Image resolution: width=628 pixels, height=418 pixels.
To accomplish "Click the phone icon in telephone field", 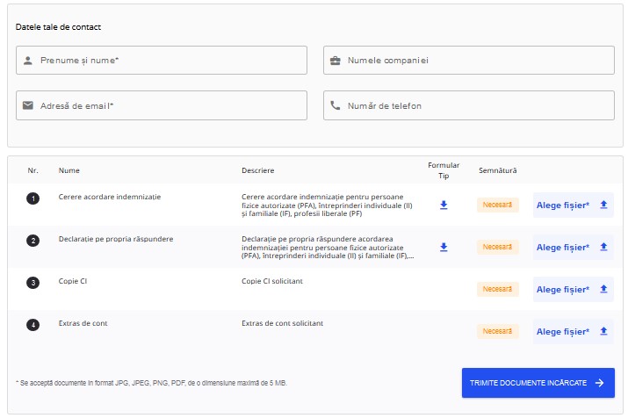I will [x=335, y=105].
